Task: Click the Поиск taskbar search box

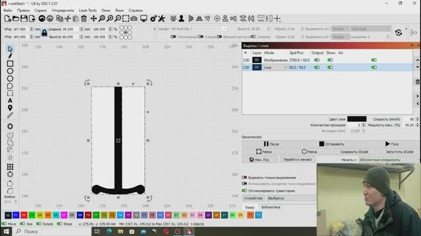Action: [x=53, y=231]
